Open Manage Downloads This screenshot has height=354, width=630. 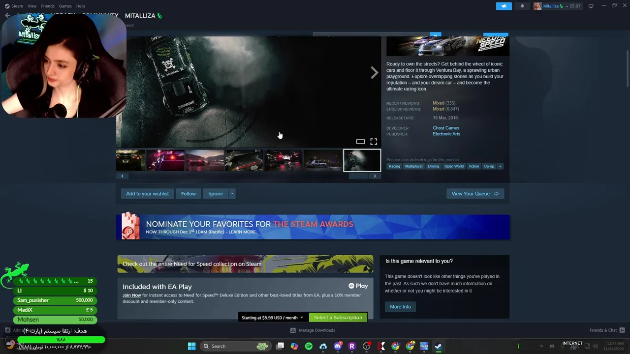pyautogui.click(x=313, y=330)
